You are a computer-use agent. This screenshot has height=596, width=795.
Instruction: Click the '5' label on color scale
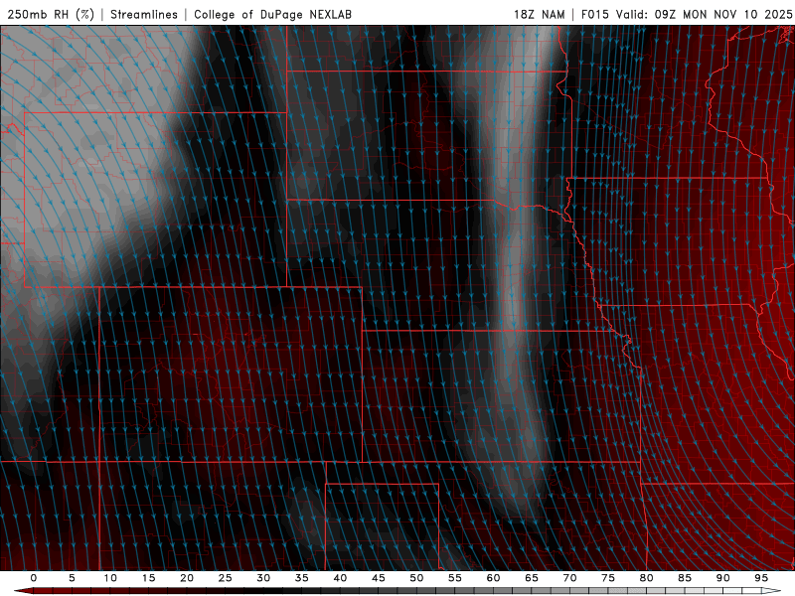pos(72,578)
